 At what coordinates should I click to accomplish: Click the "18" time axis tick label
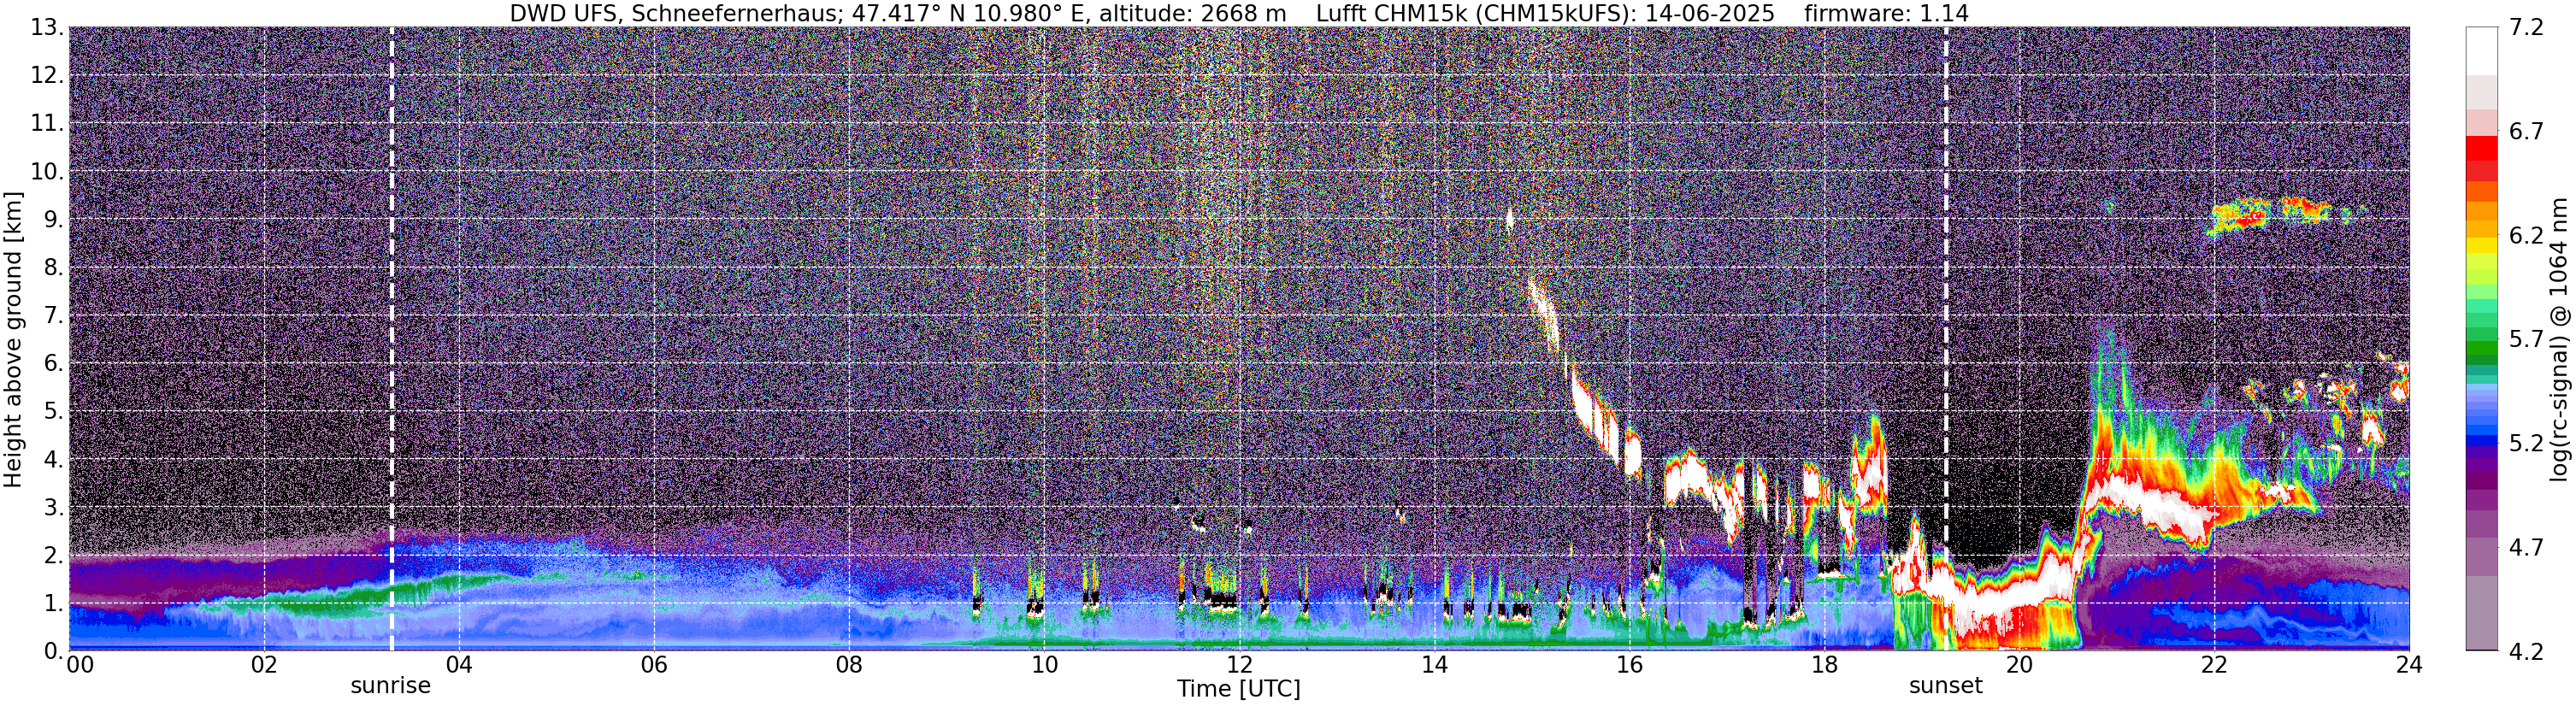pos(1824,666)
